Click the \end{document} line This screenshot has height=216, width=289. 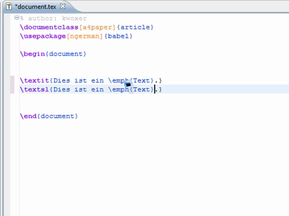[x=49, y=116]
